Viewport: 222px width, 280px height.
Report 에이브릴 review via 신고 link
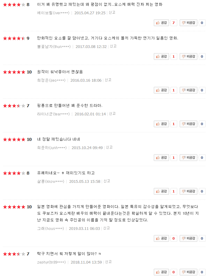tap(112, 12)
